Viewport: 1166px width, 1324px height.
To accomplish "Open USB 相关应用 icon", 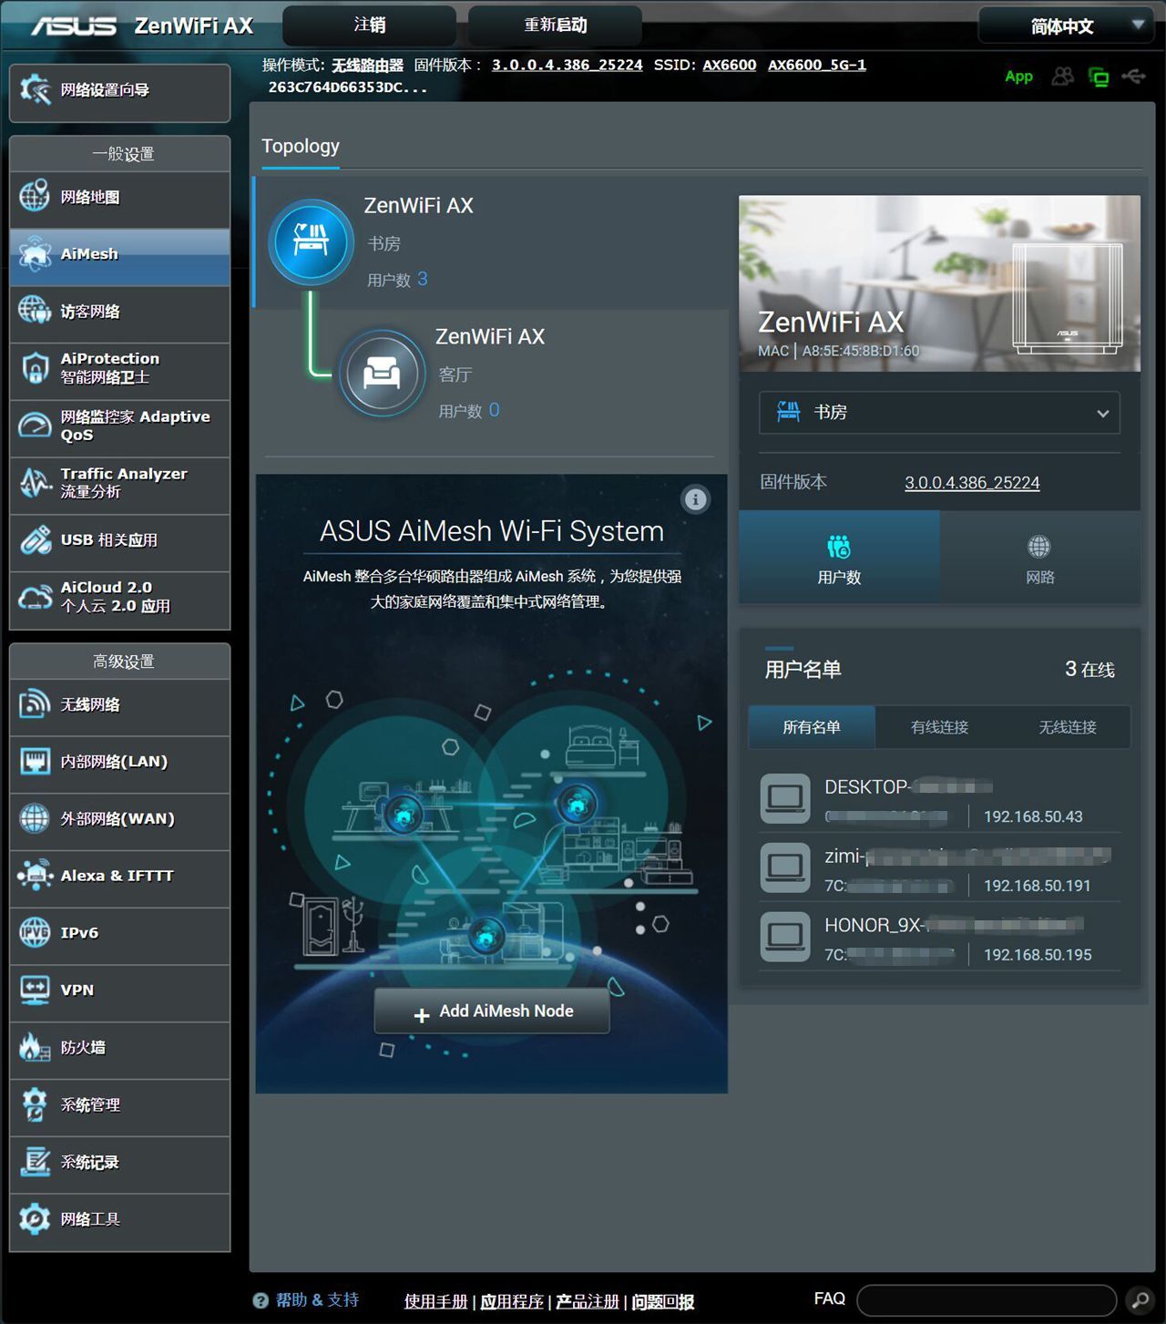I will (x=35, y=539).
